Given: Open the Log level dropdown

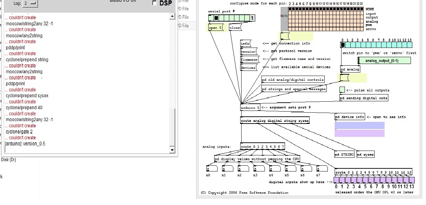Looking at the screenshot, I should pos(30,3).
